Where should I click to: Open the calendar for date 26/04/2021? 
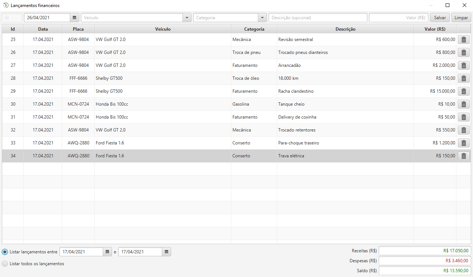click(x=75, y=17)
